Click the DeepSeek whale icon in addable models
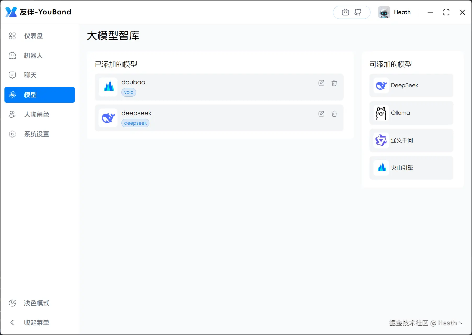Image resolution: width=472 pixels, height=335 pixels. 381,85
